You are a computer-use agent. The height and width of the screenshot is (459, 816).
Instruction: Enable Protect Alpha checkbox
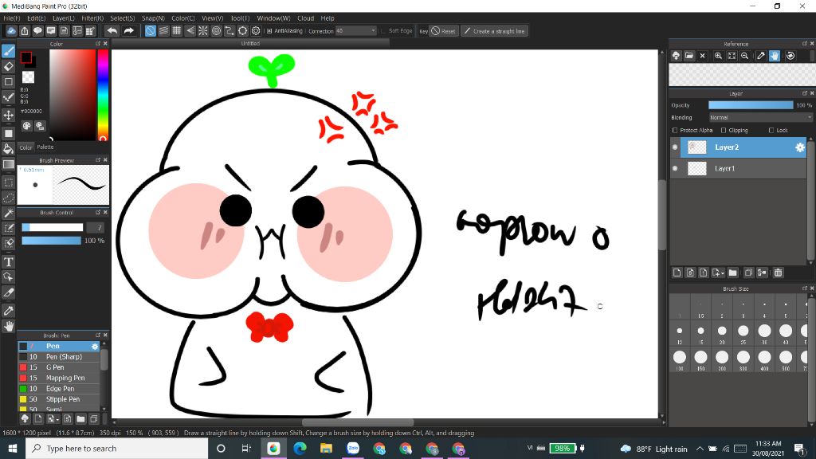675,130
